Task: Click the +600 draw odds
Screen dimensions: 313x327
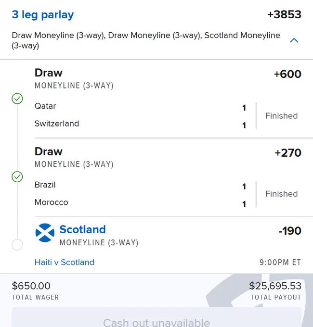Action: coord(287,74)
